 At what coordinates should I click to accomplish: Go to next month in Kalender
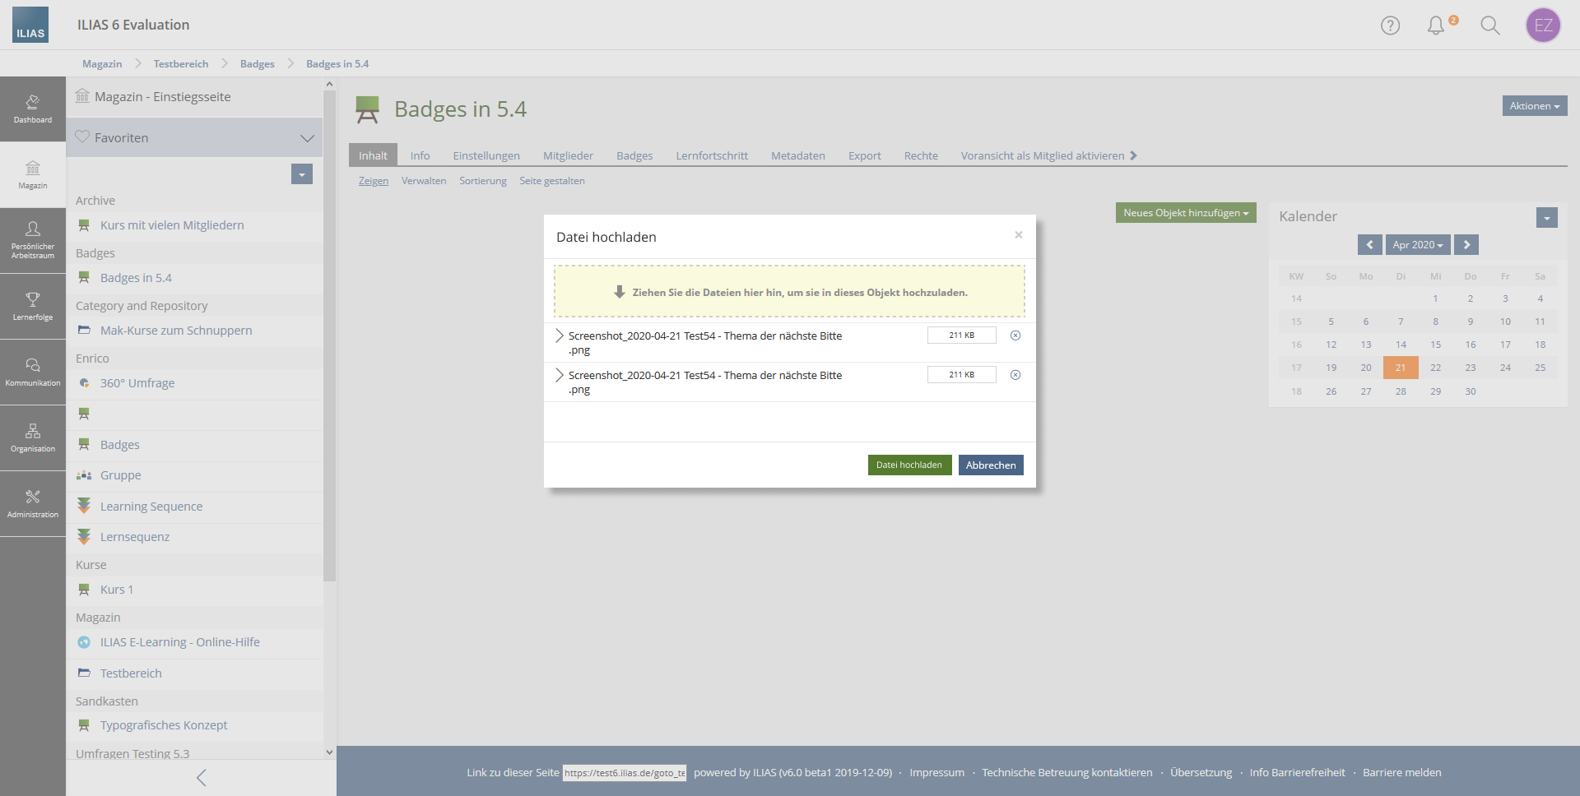click(1466, 245)
